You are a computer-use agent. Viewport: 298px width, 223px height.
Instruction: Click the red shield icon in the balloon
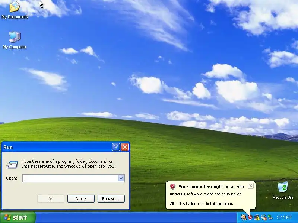point(172,187)
